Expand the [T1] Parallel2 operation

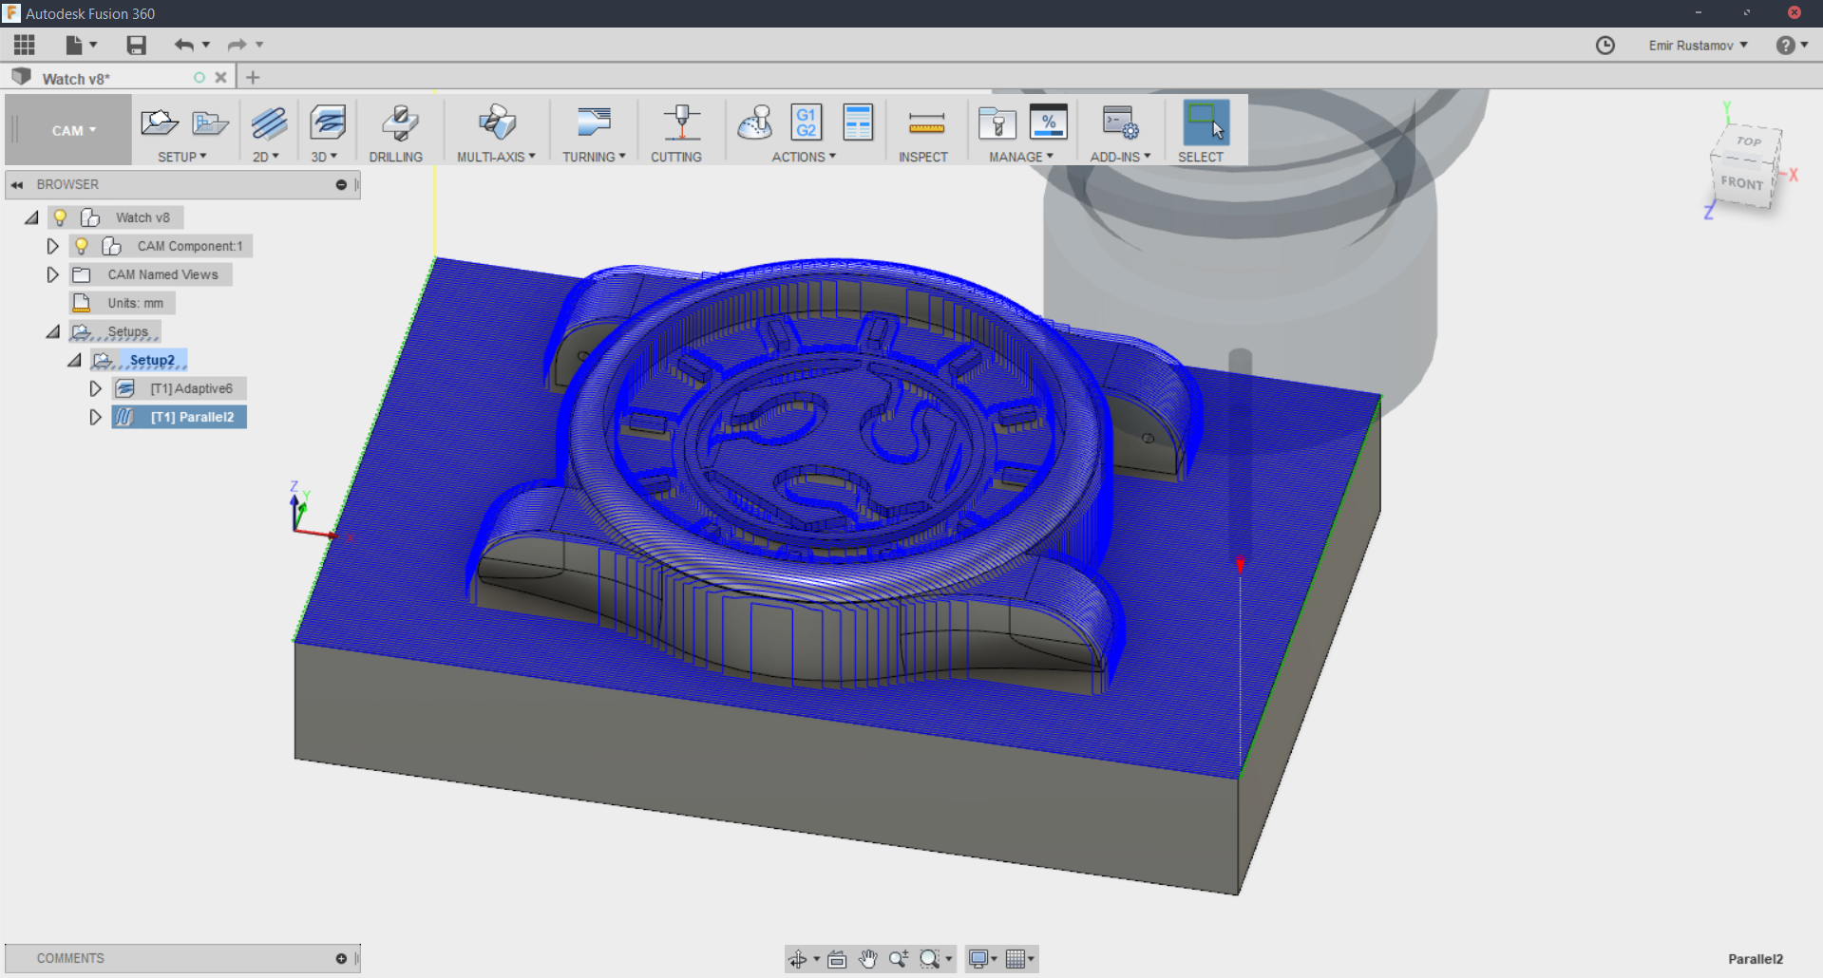[95, 417]
